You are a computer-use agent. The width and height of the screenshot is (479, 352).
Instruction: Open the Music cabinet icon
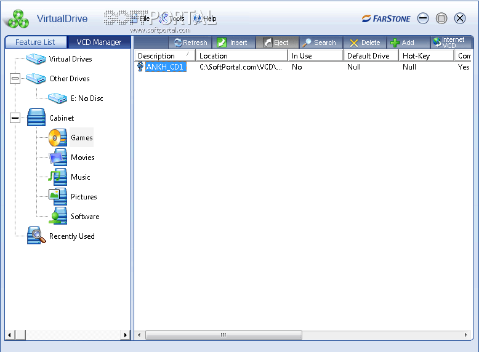coord(58,177)
